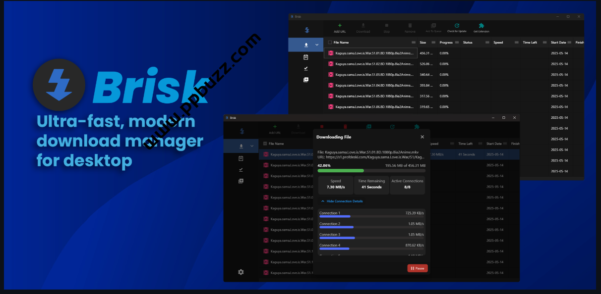Click the green download progress bar

(341, 171)
